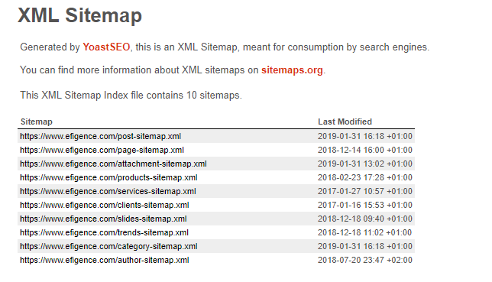Open the YoastSEO link
Image resolution: width=492 pixels, height=282 pixels.
pyautogui.click(x=106, y=47)
